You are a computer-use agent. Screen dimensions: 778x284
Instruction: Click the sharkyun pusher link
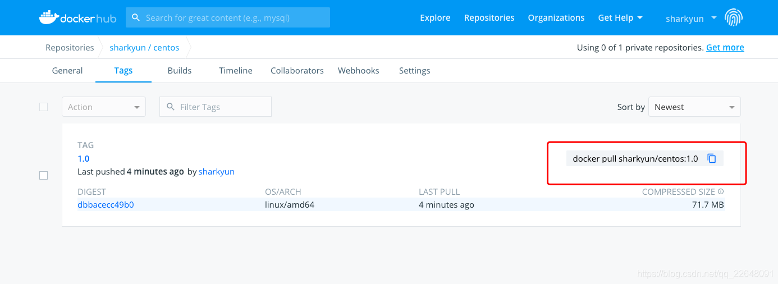point(217,172)
